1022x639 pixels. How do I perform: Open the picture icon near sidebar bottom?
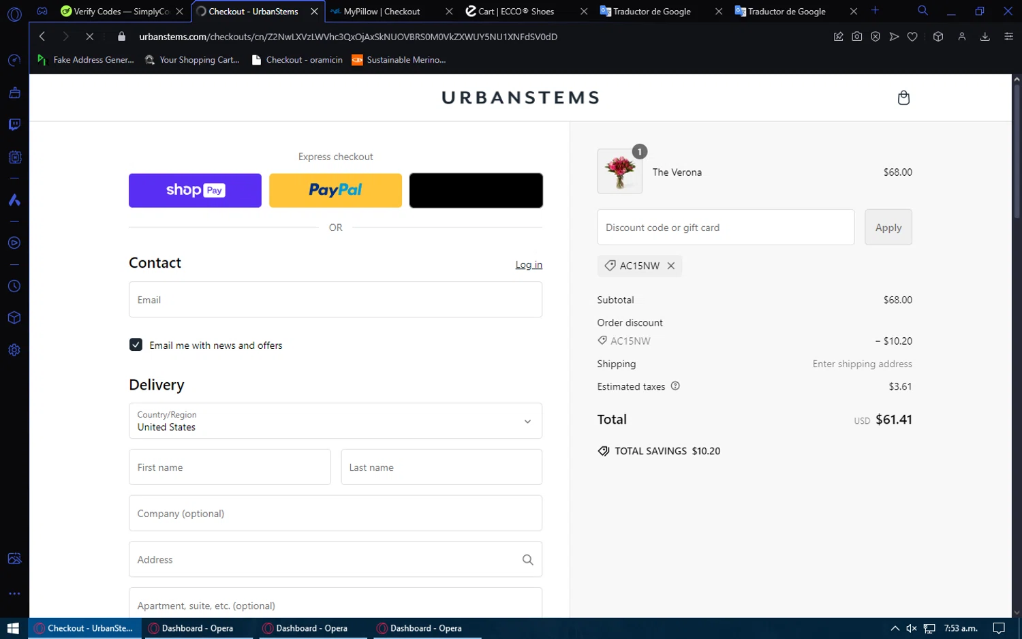(x=14, y=559)
